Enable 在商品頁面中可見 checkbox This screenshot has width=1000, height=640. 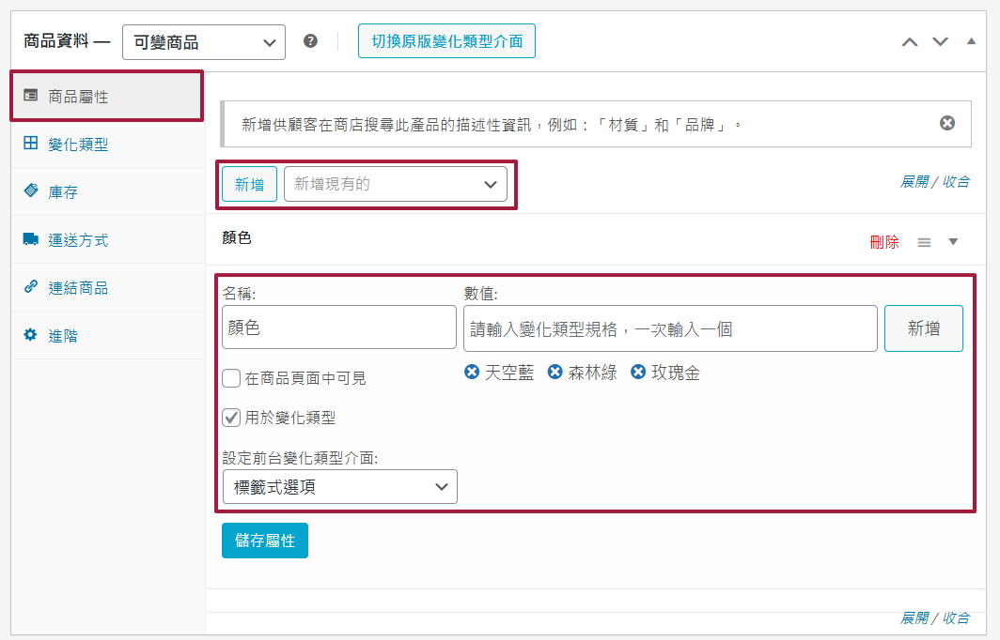point(231,378)
